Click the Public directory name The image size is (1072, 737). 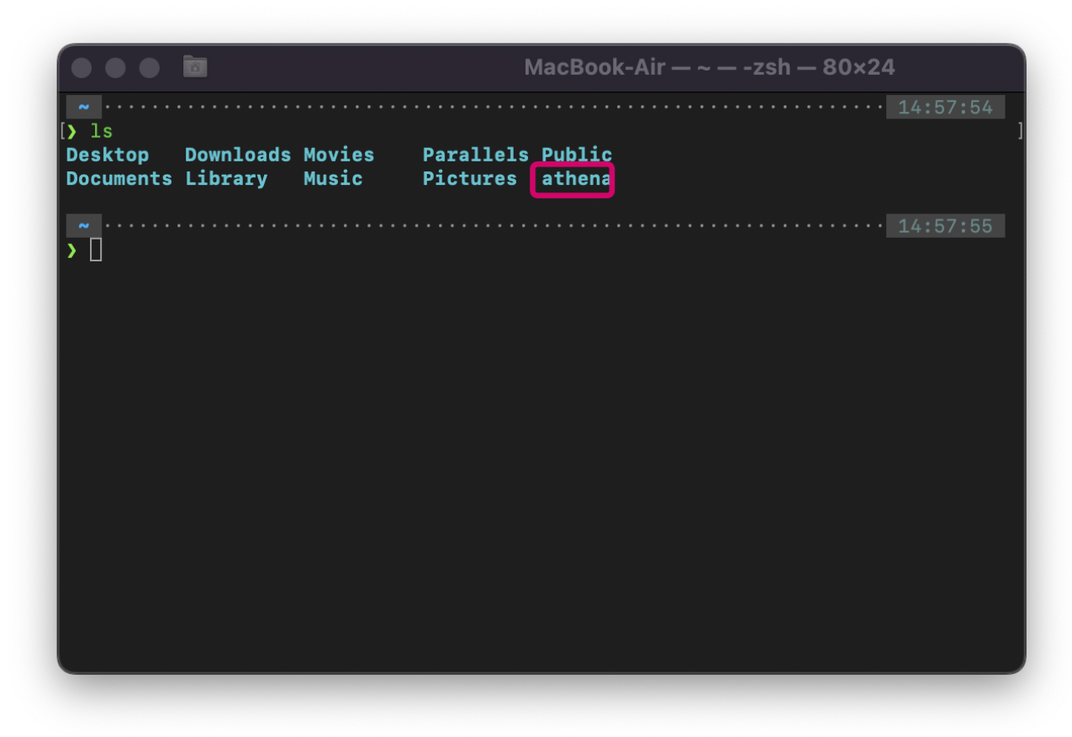point(577,155)
